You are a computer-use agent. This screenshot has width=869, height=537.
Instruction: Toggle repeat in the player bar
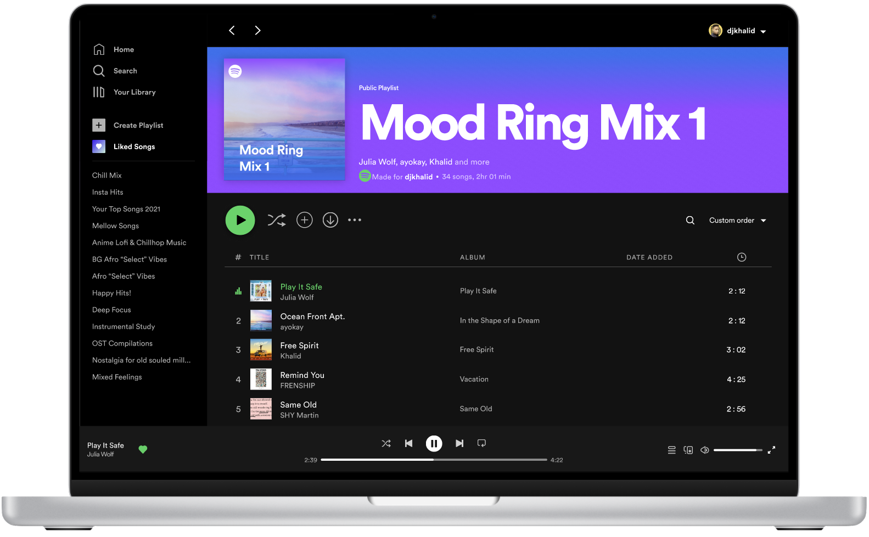coord(481,443)
